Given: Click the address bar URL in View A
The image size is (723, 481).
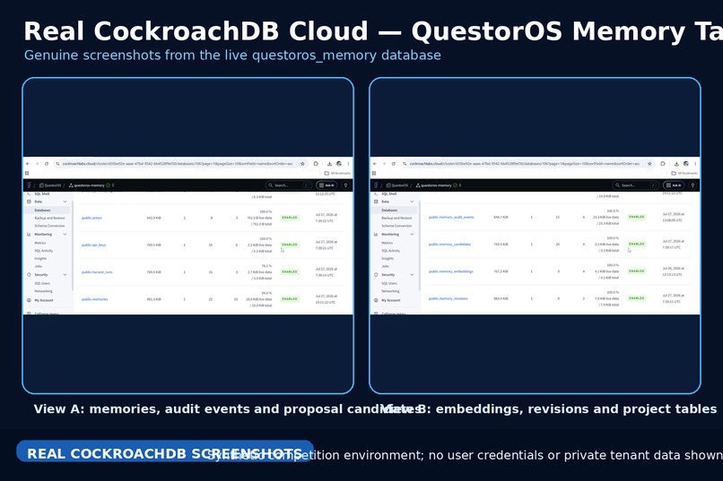Looking at the screenshot, I should (x=178, y=163).
